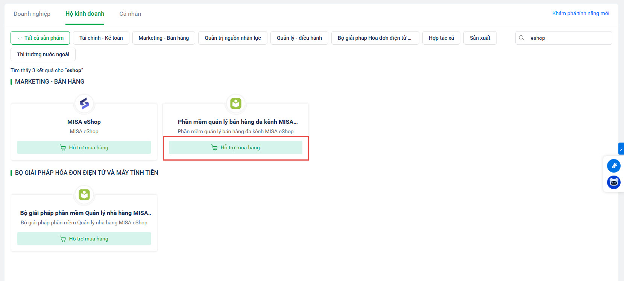Viewport: 624px width, 281px height.
Task: Open the Khám phá tính năng mới link
Action: pyautogui.click(x=581, y=14)
